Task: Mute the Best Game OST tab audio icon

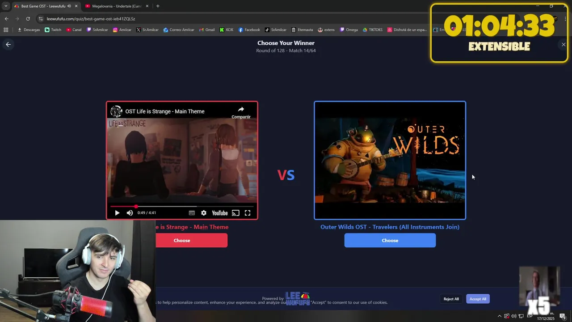Action: pos(69,6)
